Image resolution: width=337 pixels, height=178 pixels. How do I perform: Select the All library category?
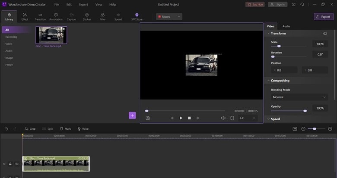tap(17, 30)
